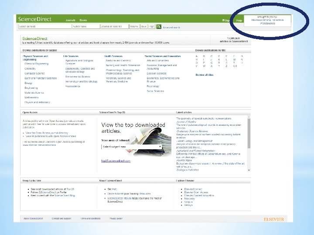
Task: Browse Agricultural and Biological Sciences
Action: coord(79,62)
